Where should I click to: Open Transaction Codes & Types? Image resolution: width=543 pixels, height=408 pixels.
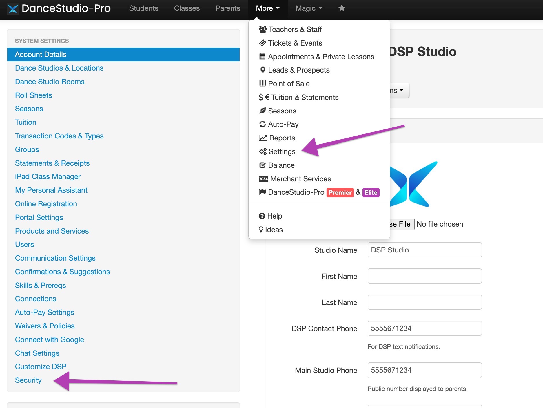coord(59,136)
